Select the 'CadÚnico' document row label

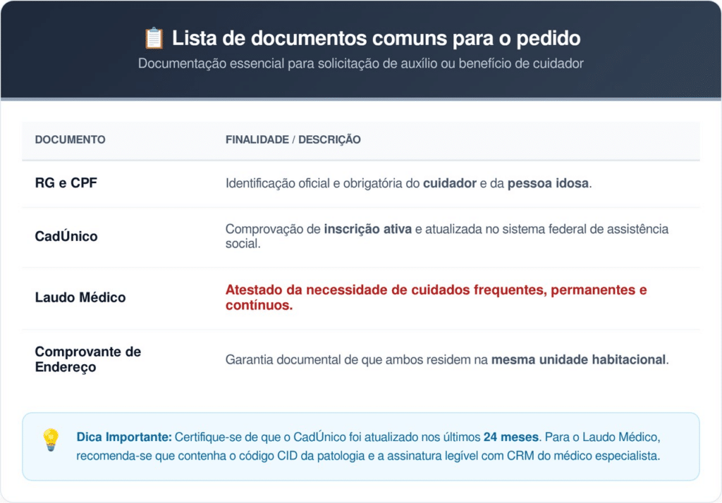(x=66, y=237)
